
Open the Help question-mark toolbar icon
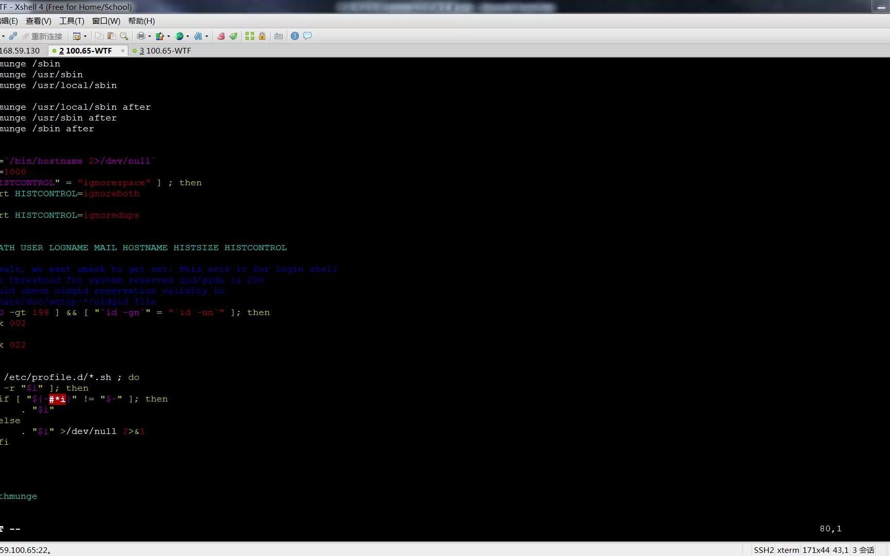294,36
